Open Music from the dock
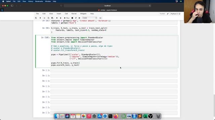 (x=89, y=116)
